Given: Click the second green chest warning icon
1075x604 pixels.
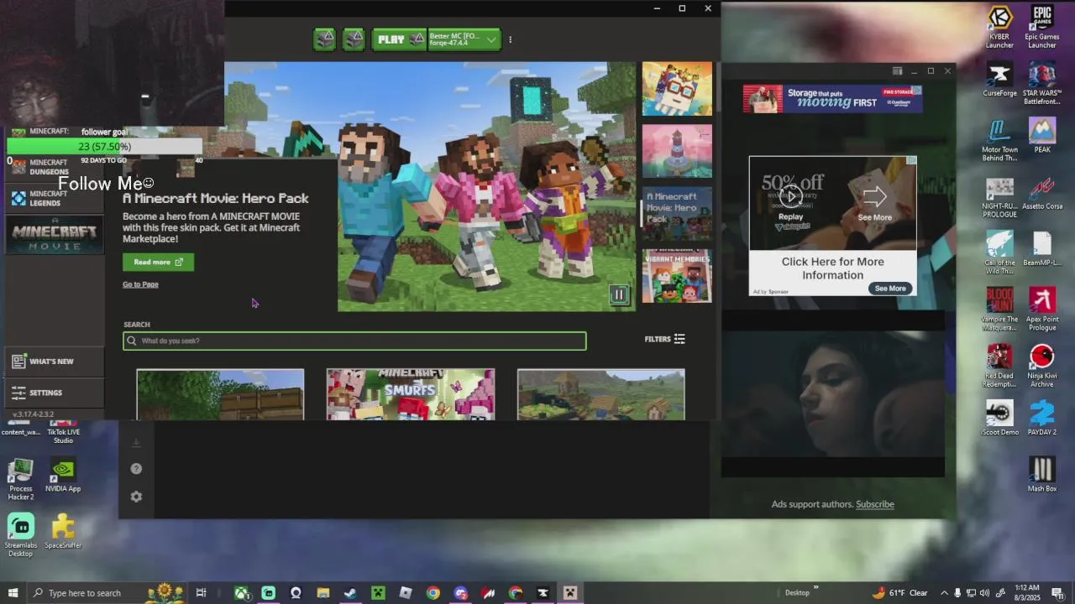Looking at the screenshot, I should click(x=354, y=39).
